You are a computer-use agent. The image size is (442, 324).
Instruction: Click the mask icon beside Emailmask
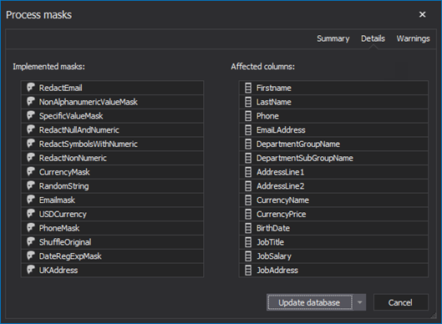tap(31, 200)
